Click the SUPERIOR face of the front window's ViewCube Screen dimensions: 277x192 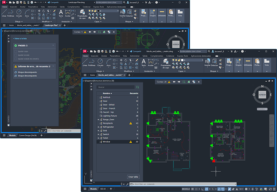point(262,95)
